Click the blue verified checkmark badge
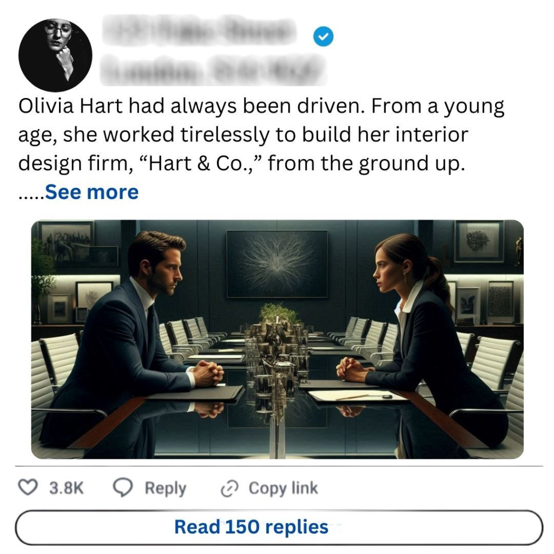554x554 pixels. point(324,37)
